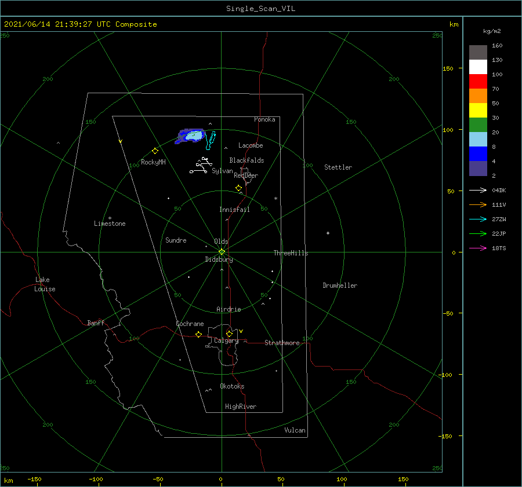
Task: Click the Single_Scan_VIL title
Action: 260,9
